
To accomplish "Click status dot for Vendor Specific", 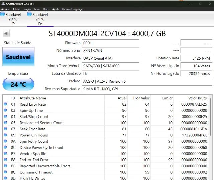I will (5, 153).
